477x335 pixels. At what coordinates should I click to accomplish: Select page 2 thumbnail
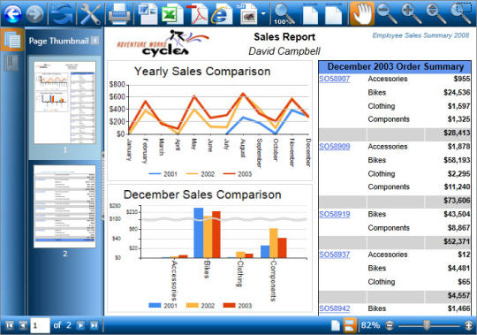coord(64,206)
